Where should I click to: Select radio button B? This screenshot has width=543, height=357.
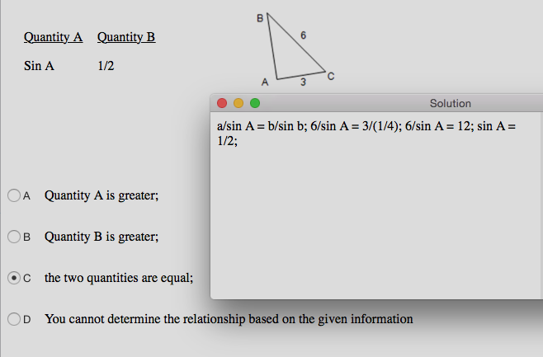click(x=14, y=237)
